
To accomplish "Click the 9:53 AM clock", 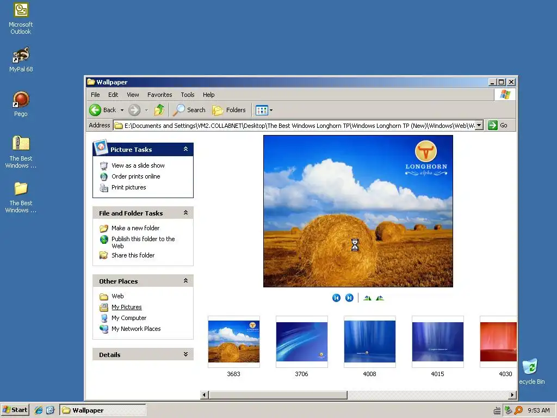I will point(539,410).
